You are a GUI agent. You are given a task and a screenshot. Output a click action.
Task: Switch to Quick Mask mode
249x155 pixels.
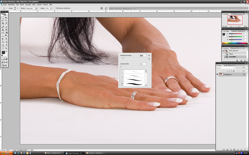coord(6,59)
